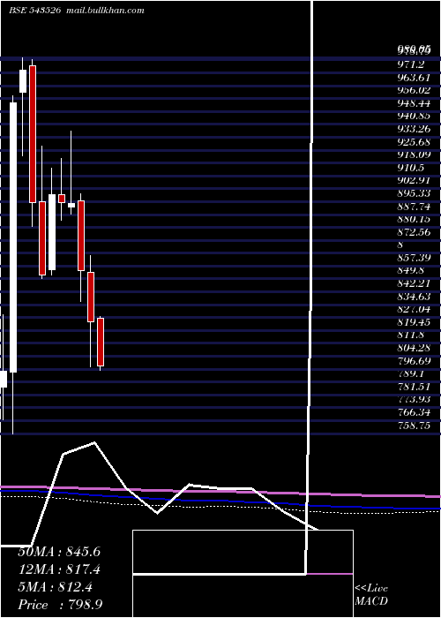Click the 773.93 price axis label
This screenshot has height=618, width=441.
coord(414,400)
